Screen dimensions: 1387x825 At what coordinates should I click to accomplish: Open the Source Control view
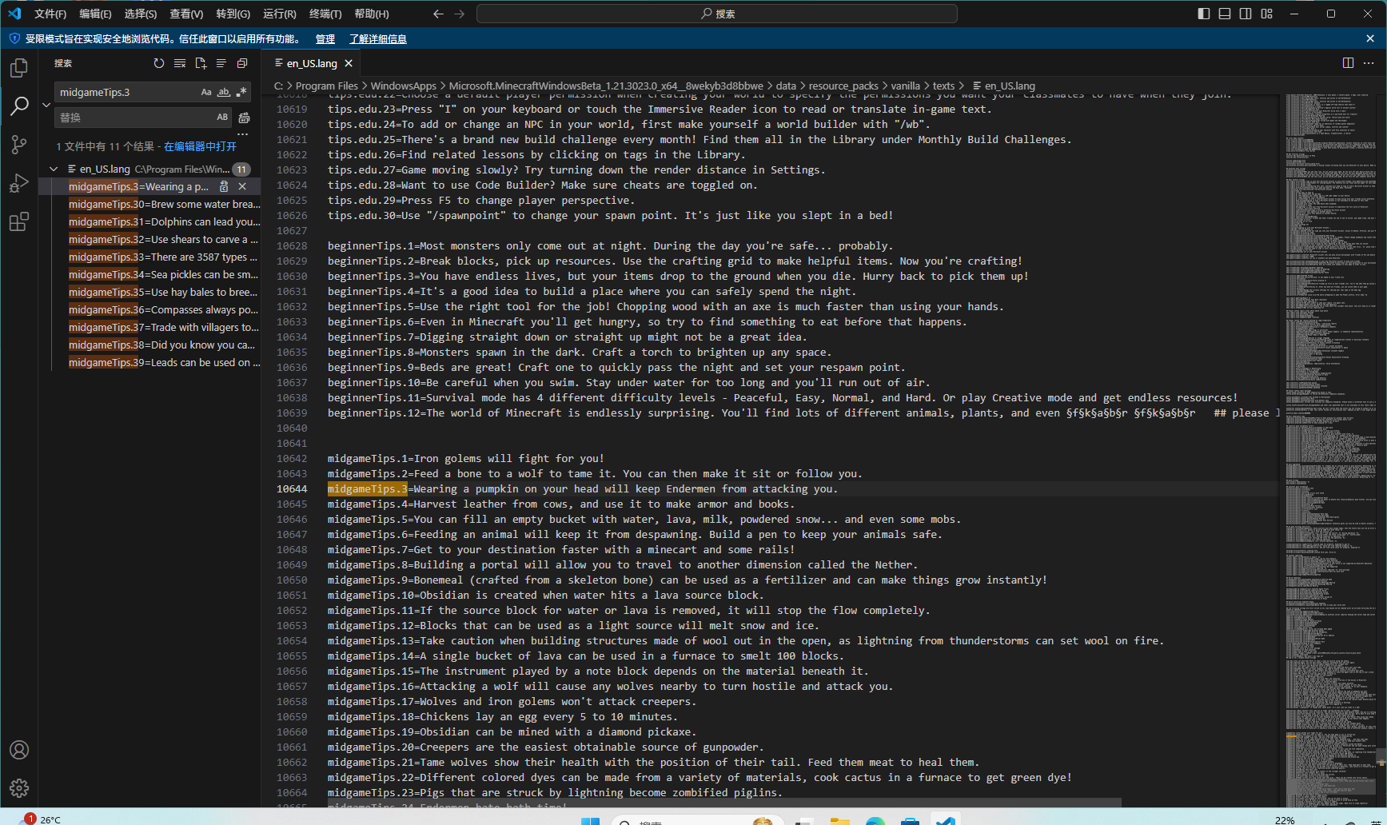click(19, 145)
